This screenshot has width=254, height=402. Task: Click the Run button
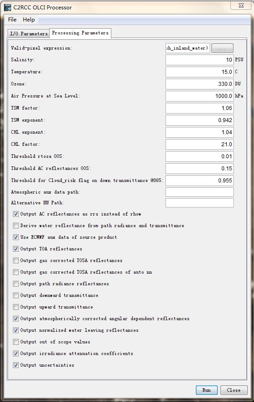(x=207, y=390)
